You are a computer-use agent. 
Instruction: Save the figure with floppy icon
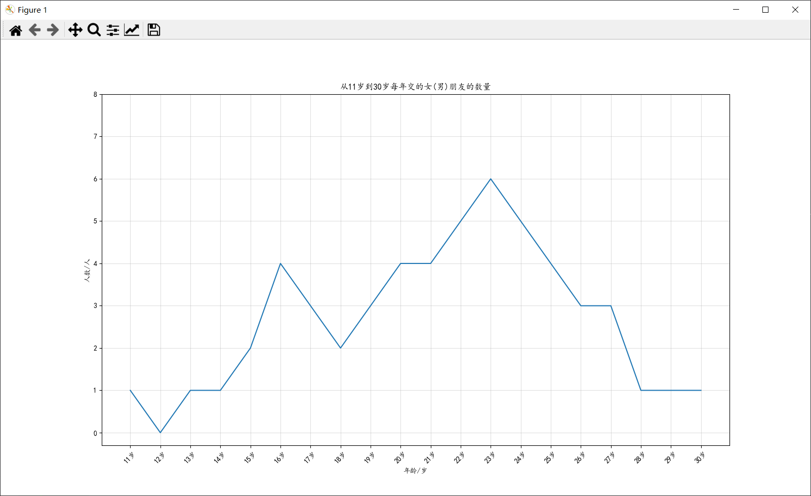(154, 30)
